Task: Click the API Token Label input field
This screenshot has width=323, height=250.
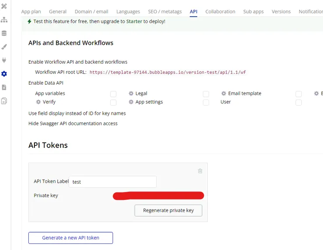Action: coord(113,182)
